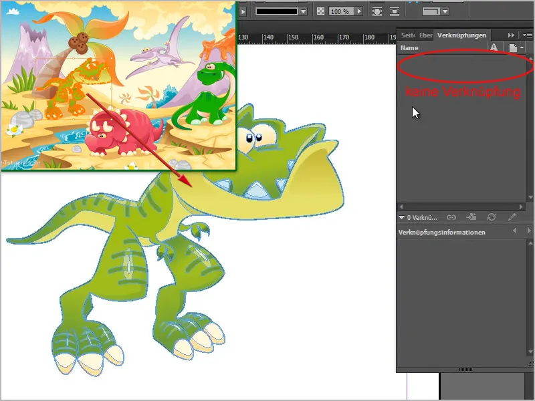Click the links list horizontal scrollbar left arrow

click(401, 207)
